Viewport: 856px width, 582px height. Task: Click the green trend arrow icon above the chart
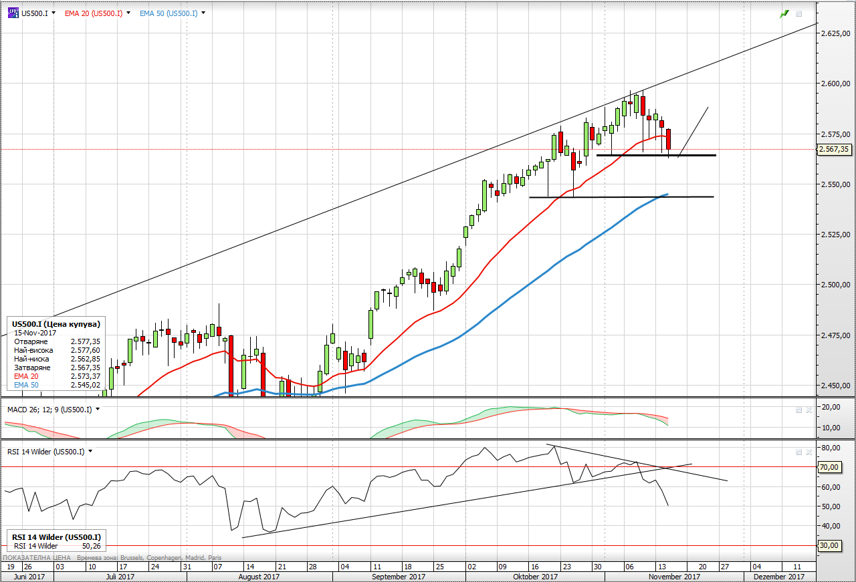784,13
